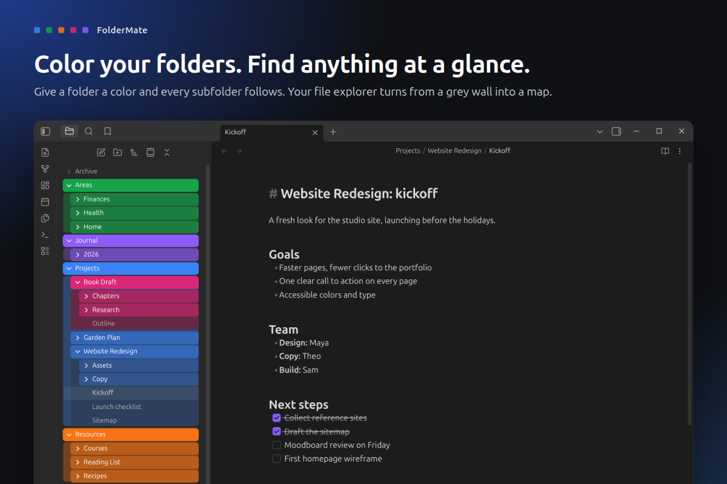The image size is (727, 484).
Task: Expand the Assets folder
Action: tap(139, 365)
